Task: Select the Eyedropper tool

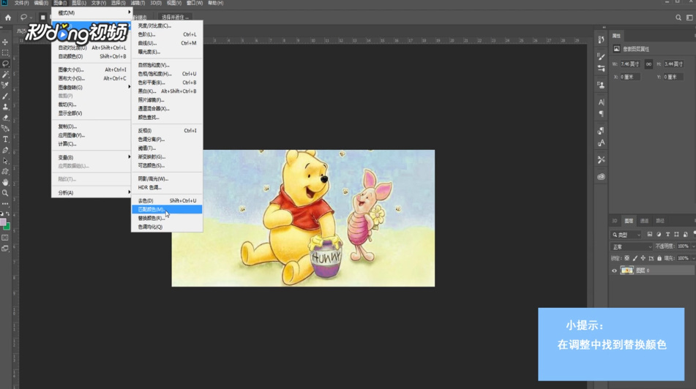Action: [5, 85]
